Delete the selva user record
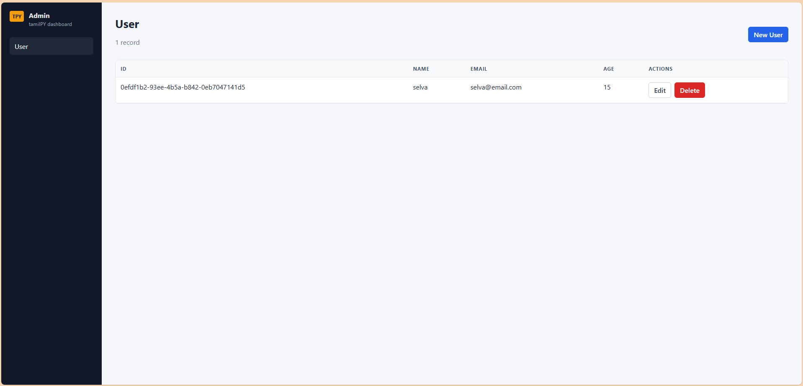803x386 pixels. (x=689, y=90)
